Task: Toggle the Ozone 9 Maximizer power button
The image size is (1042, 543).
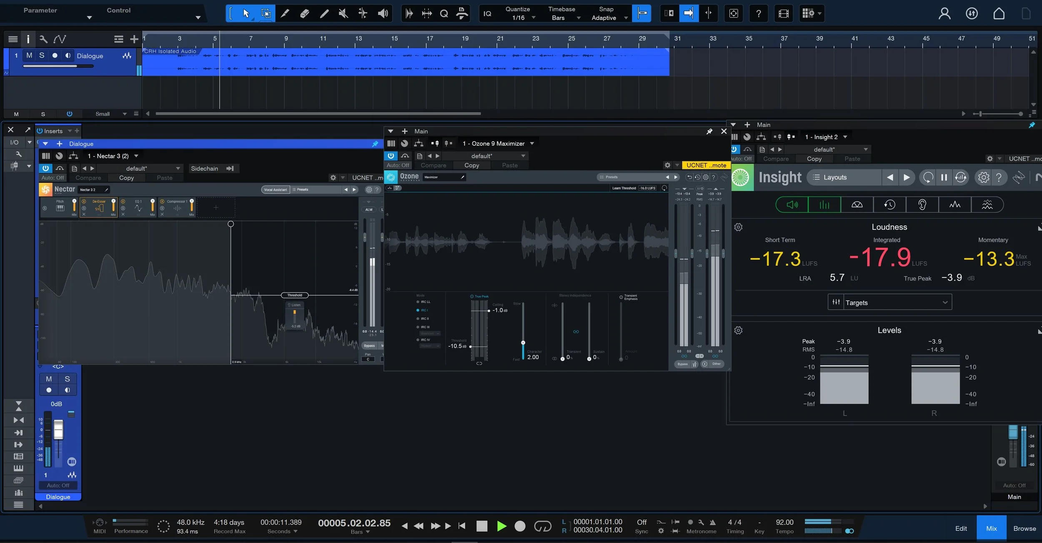Action: click(x=391, y=156)
